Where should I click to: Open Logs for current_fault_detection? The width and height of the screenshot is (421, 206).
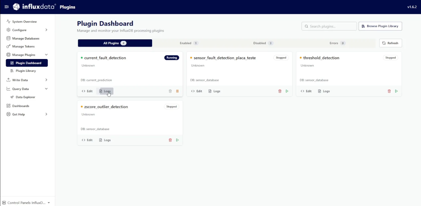click(x=105, y=91)
